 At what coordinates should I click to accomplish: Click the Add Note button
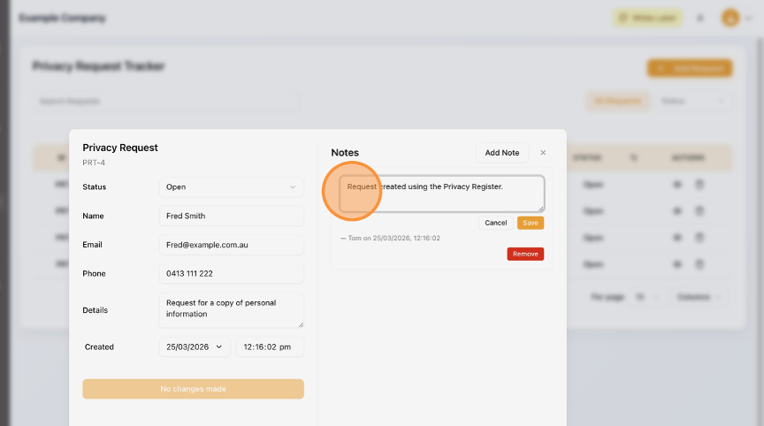(502, 153)
